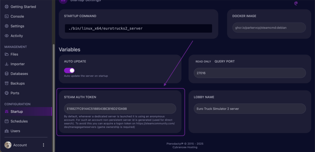Click the Docker Image field
Screen dimensions: 315x152
pos(269,27)
